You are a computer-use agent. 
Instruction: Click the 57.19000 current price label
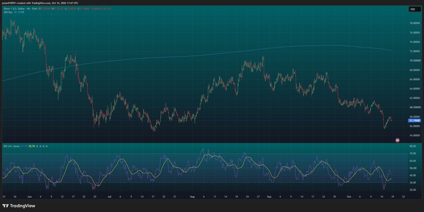pos(414,121)
